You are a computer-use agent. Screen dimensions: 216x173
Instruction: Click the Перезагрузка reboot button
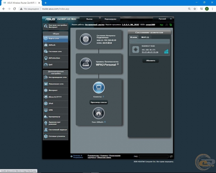click(x=111, y=19)
